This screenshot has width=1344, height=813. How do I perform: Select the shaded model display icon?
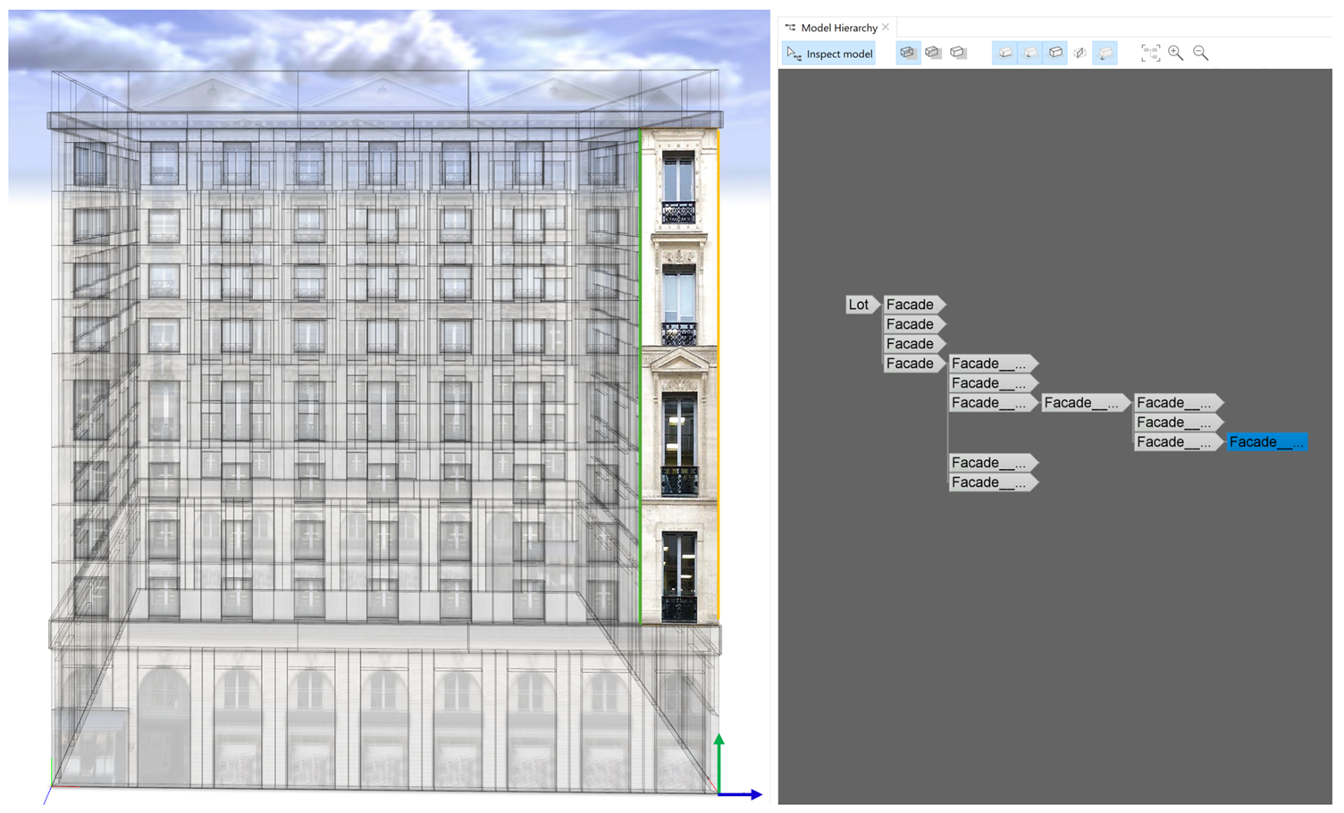coord(933,53)
